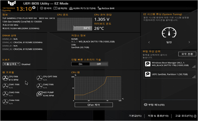The image size is (198, 121).
Task: Click the 13:10 clock display
Action: click(24, 9)
